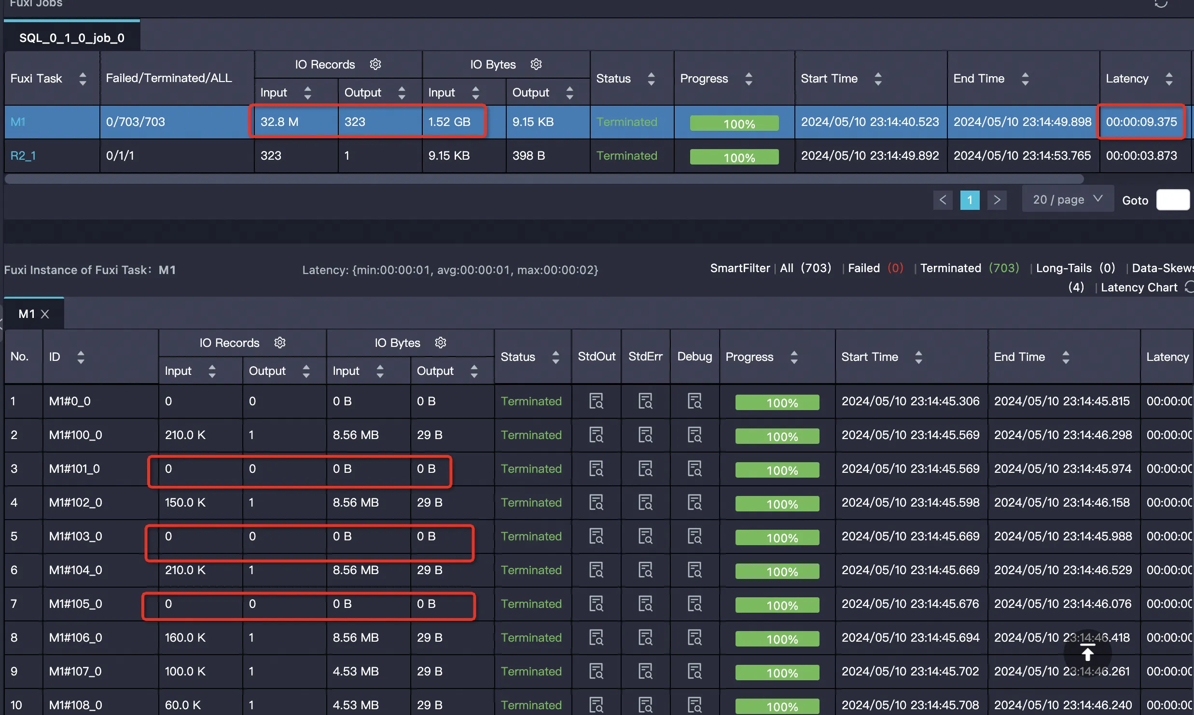
Task: Open IO Bytes settings gear in Fuxi Jobs table
Action: click(536, 64)
